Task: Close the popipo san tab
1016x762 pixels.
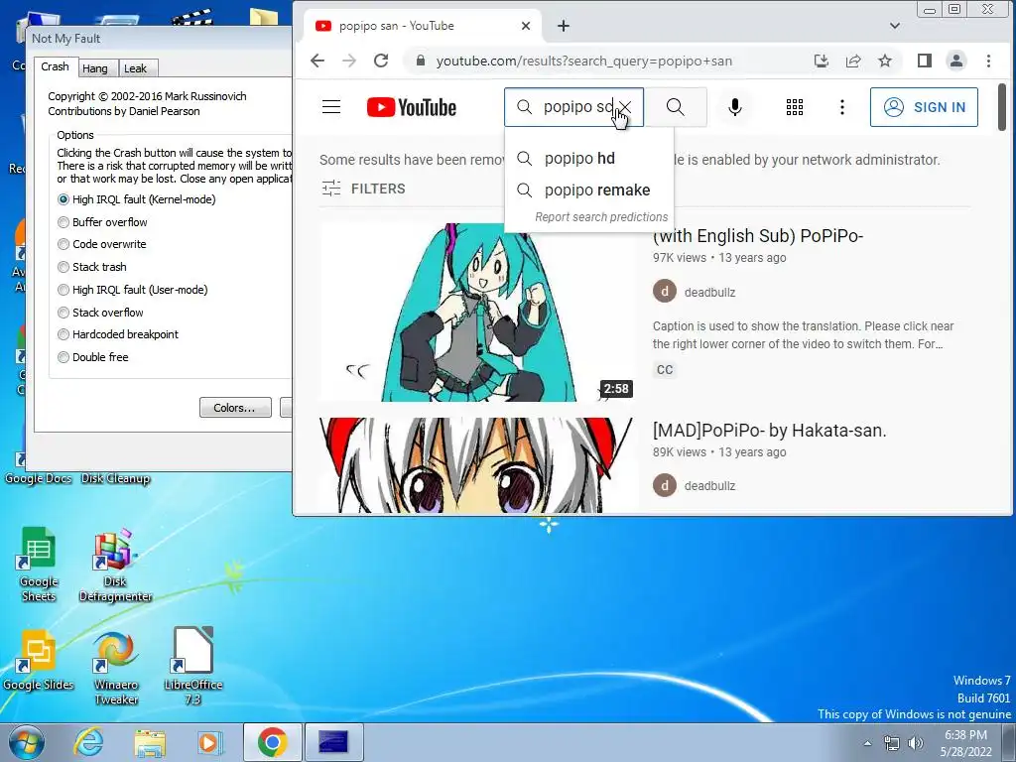Action: [x=526, y=26]
